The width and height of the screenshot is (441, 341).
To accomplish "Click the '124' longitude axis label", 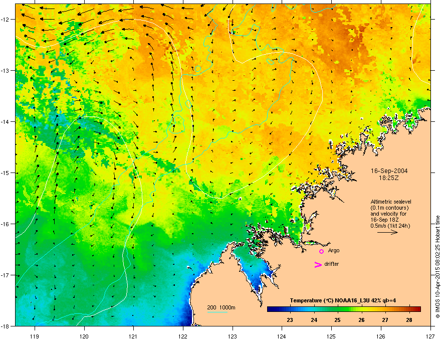I will 282,336.
